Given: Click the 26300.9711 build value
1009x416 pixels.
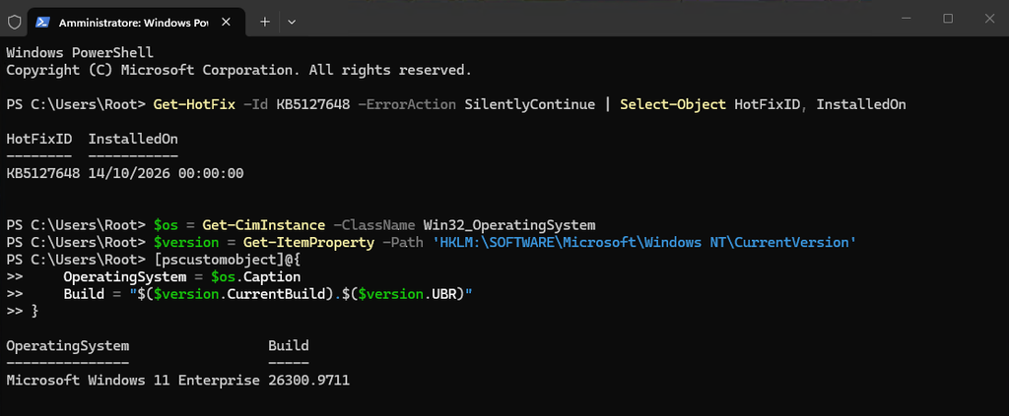Looking at the screenshot, I should (x=308, y=381).
